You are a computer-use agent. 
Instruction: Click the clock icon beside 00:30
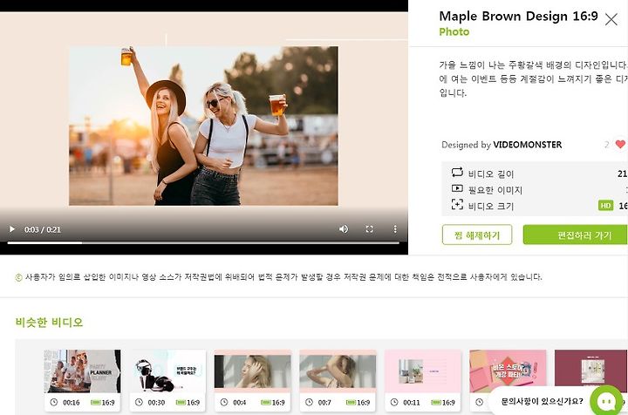tap(139, 402)
